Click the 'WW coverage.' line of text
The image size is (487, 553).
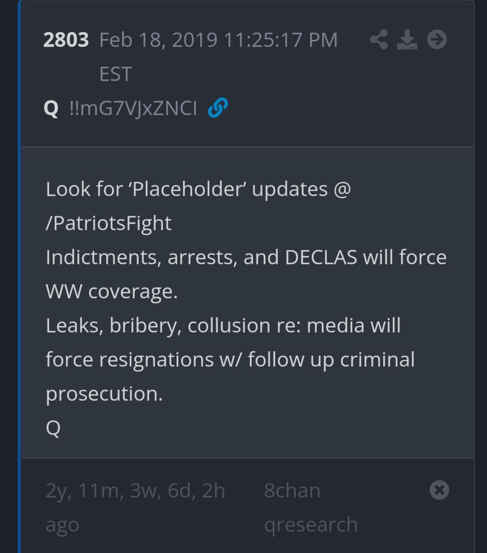111,291
